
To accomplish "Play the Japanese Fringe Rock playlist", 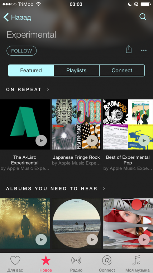I will [x=92, y=140].
